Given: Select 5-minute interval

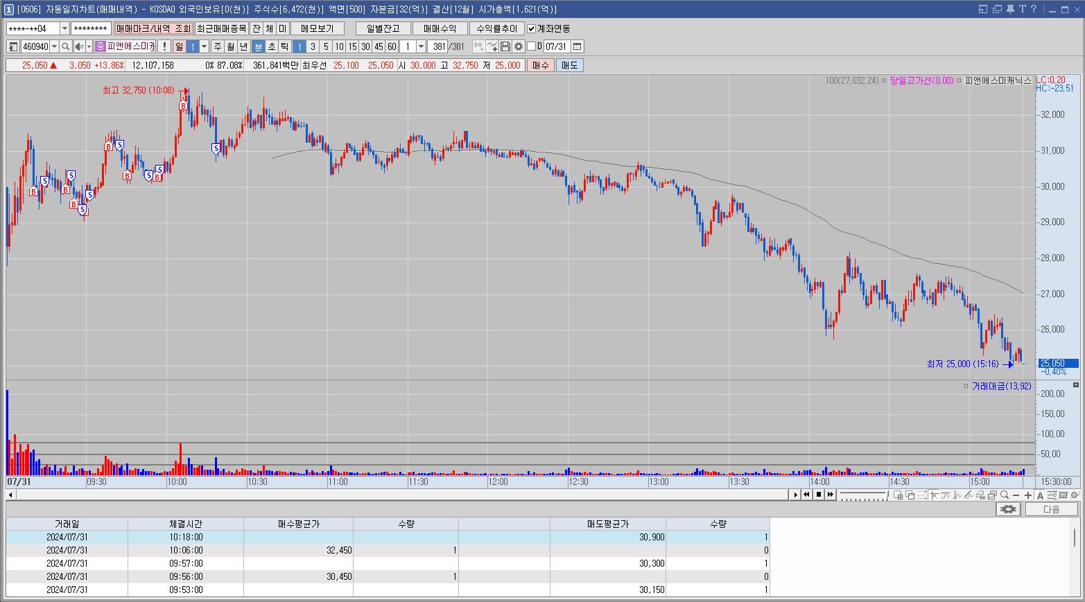Looking at the screenshot, I should [x=326, y=46].
